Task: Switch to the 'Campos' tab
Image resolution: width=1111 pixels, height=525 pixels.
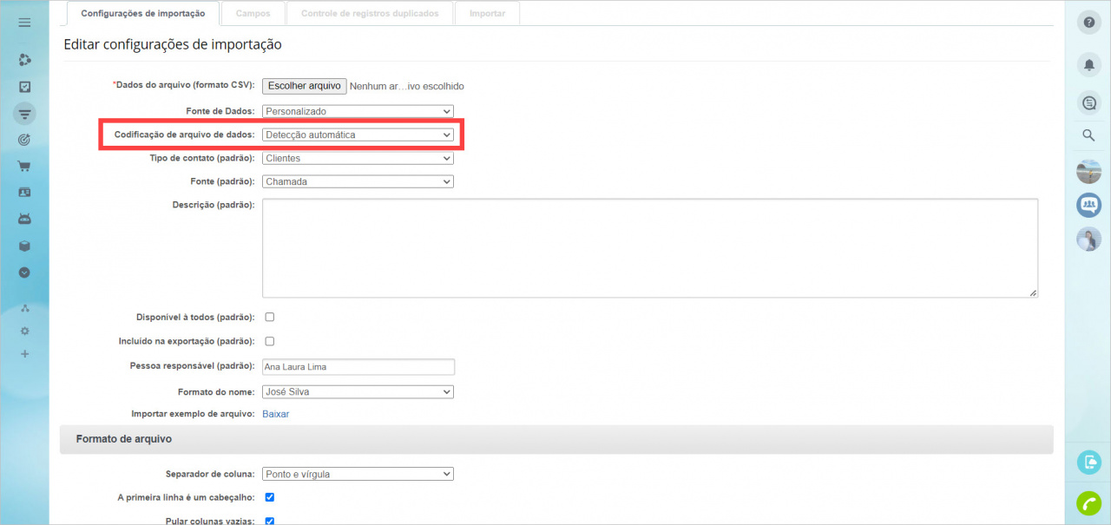Action: [253, 14]
